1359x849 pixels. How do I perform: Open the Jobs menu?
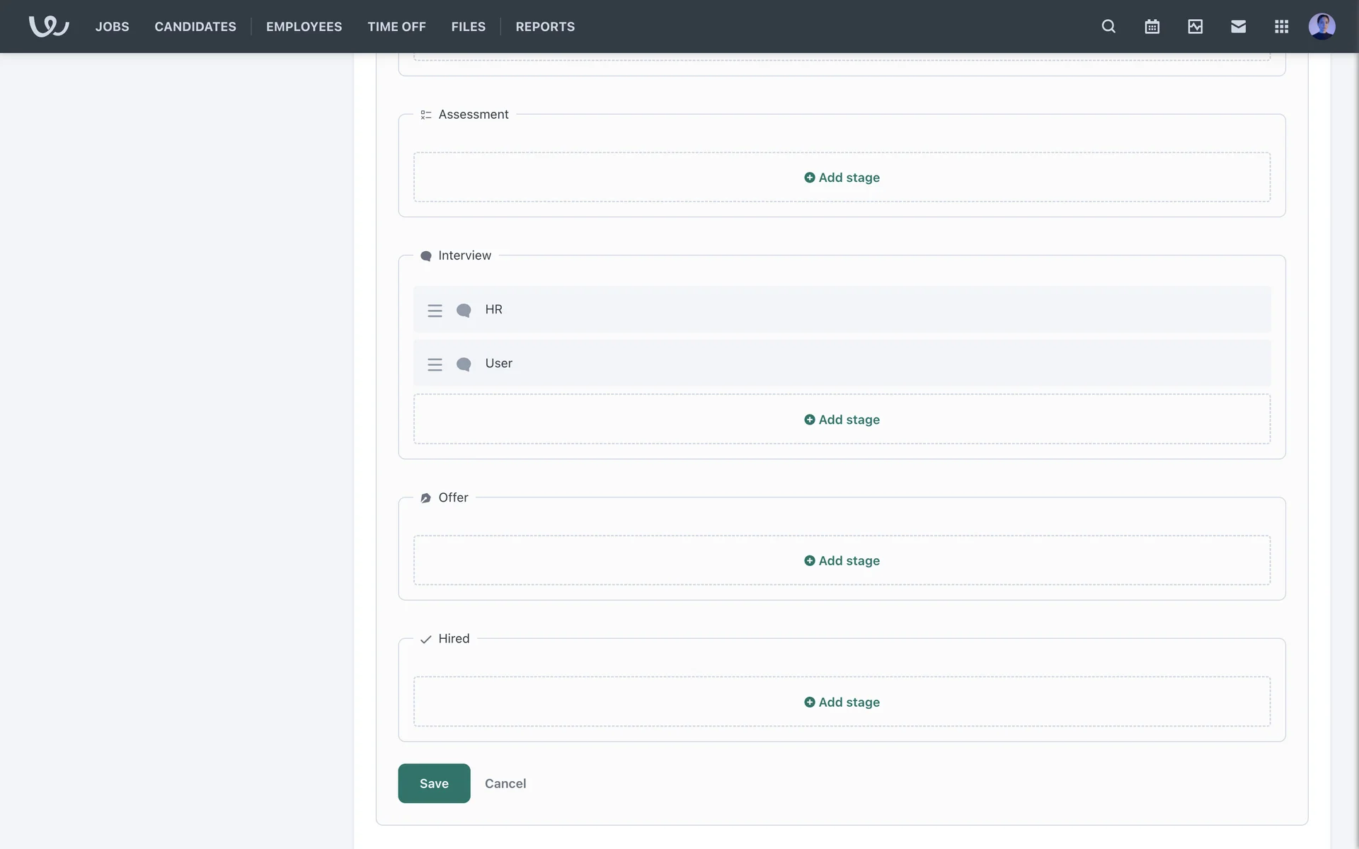click(112, 26)
